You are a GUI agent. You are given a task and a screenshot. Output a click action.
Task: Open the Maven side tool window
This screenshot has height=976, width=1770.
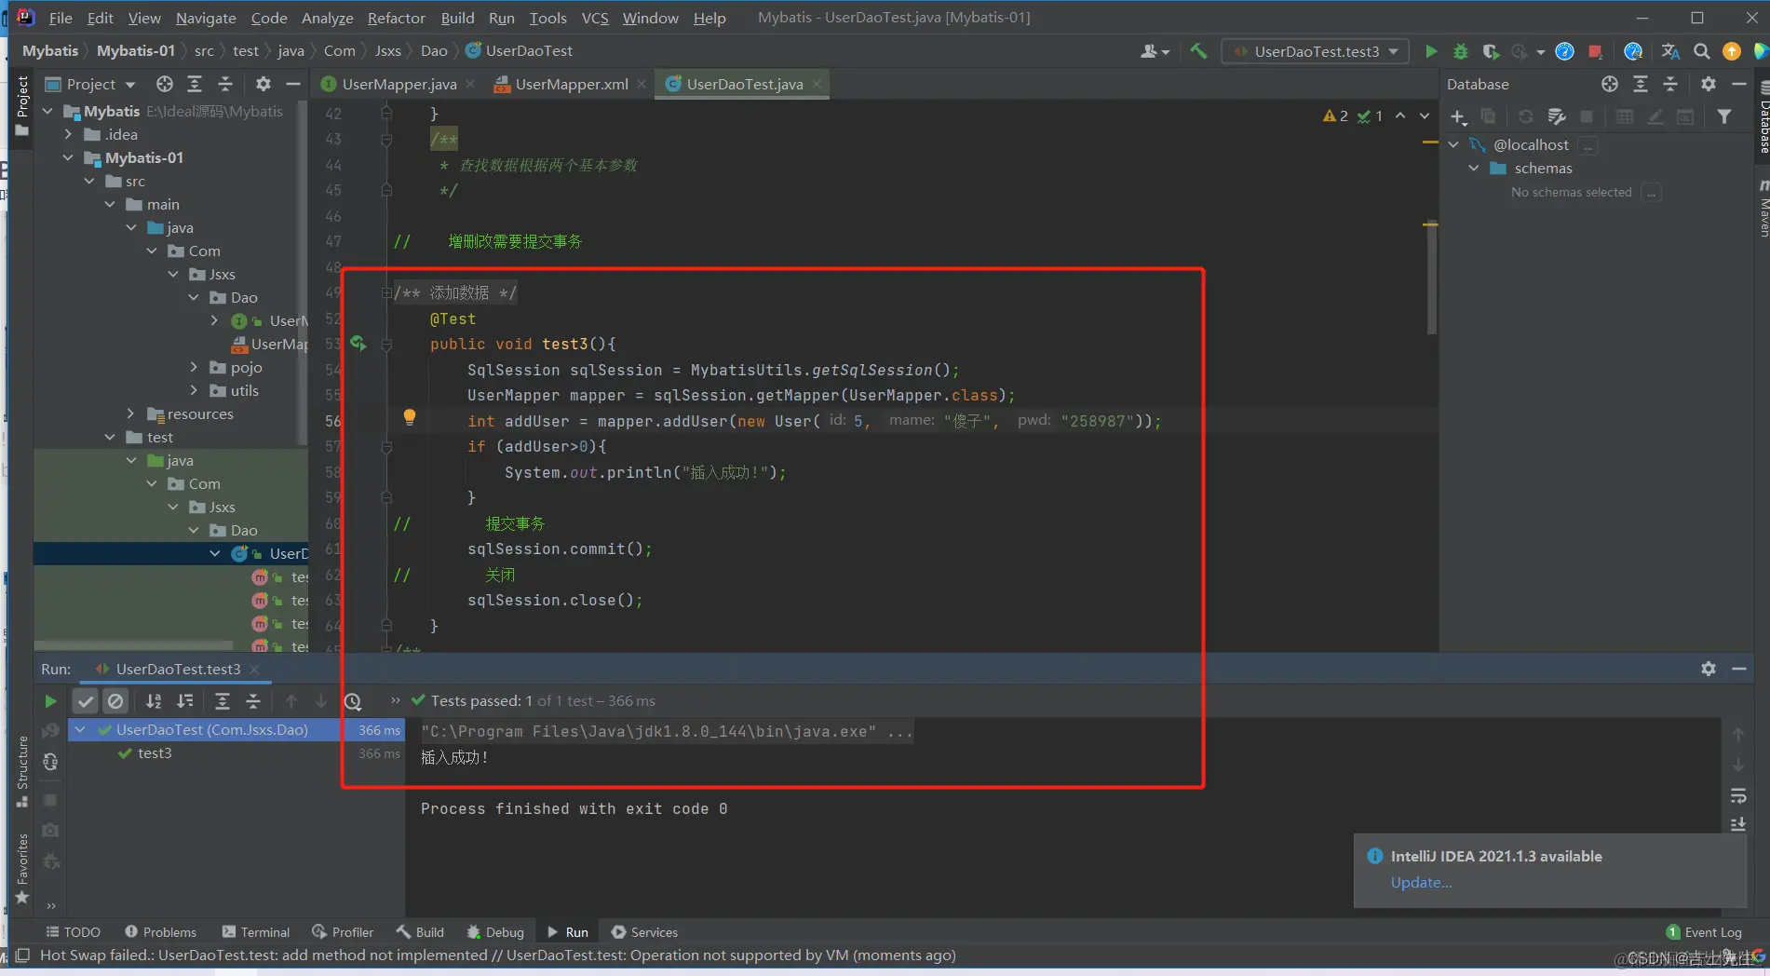pos(1763,209)
